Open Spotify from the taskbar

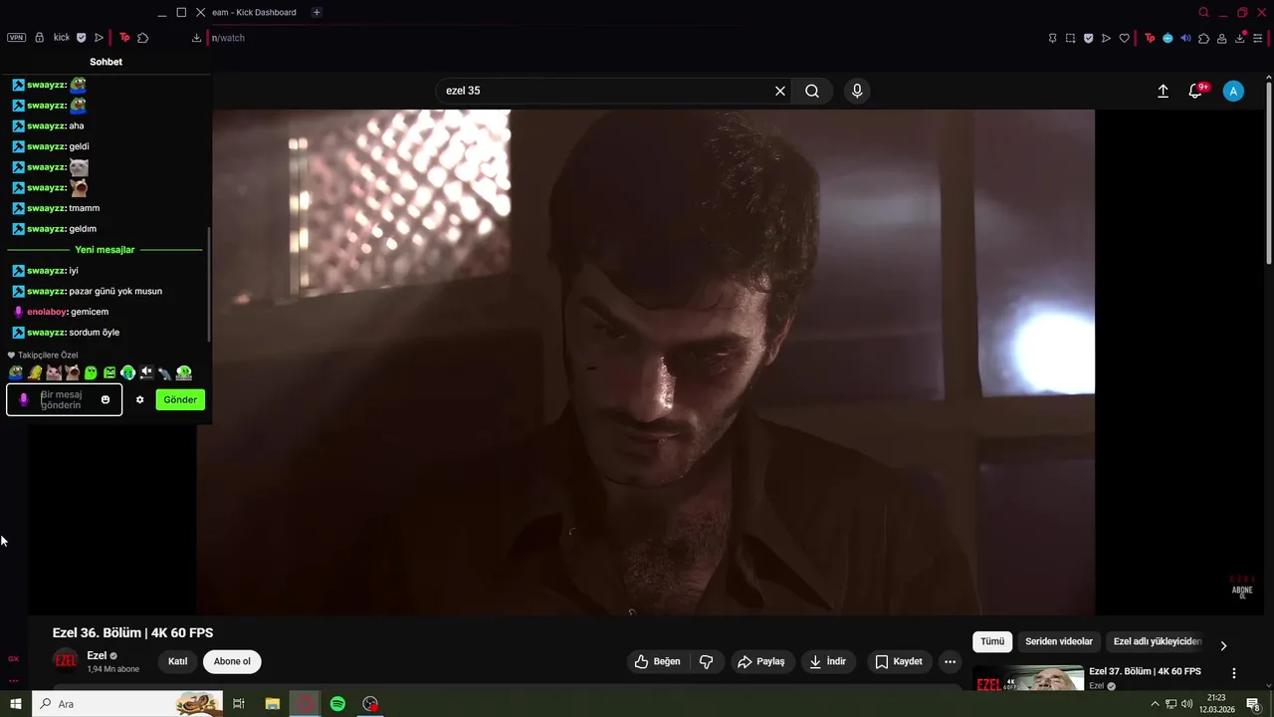[x=337, y=704]
